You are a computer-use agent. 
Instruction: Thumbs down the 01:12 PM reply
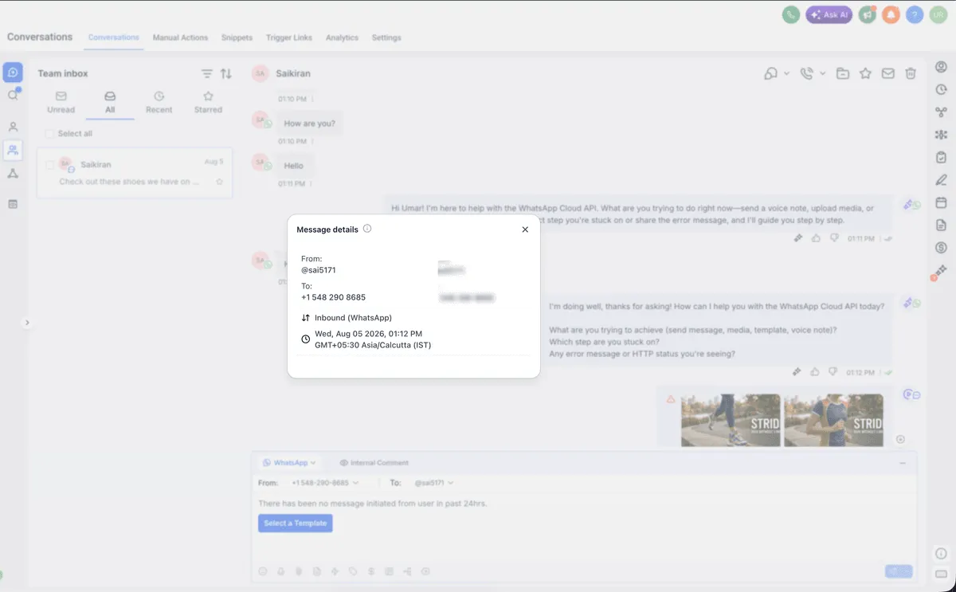tap(833, 372)
